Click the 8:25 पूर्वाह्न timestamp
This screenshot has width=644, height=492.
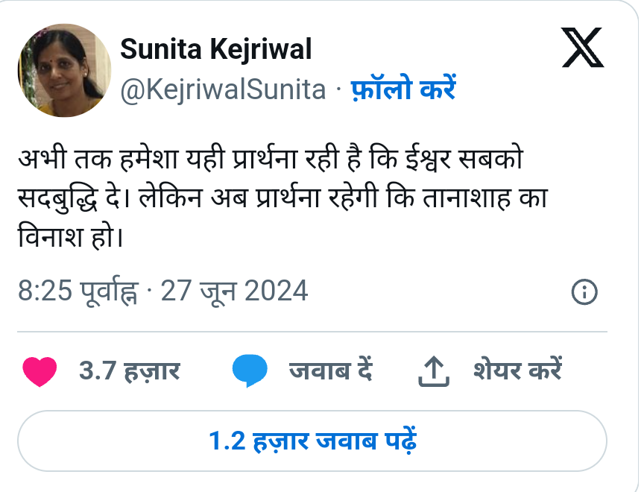(x=78, y=291)
